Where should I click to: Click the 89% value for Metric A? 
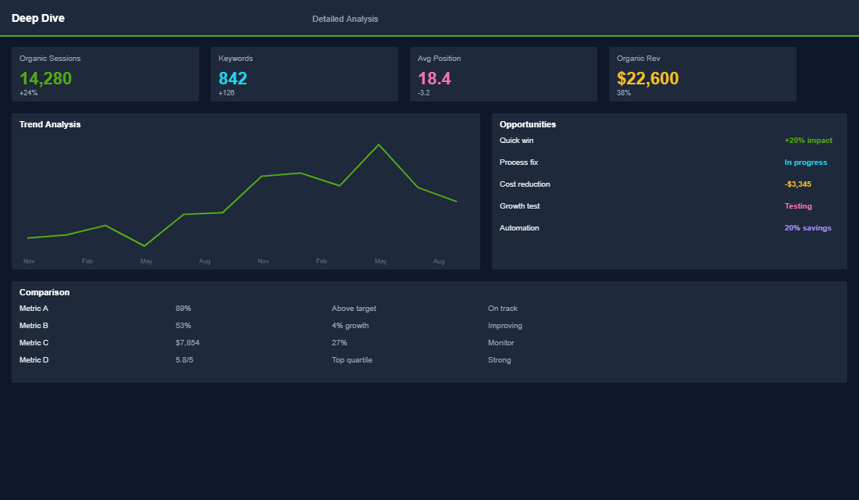(184, 308)
